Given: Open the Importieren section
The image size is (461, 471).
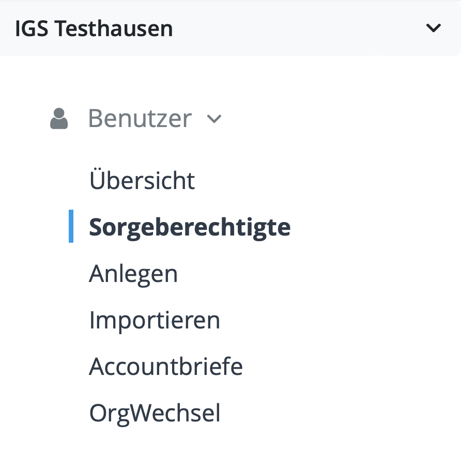Looking at the screenshot, I should (155, 320).
